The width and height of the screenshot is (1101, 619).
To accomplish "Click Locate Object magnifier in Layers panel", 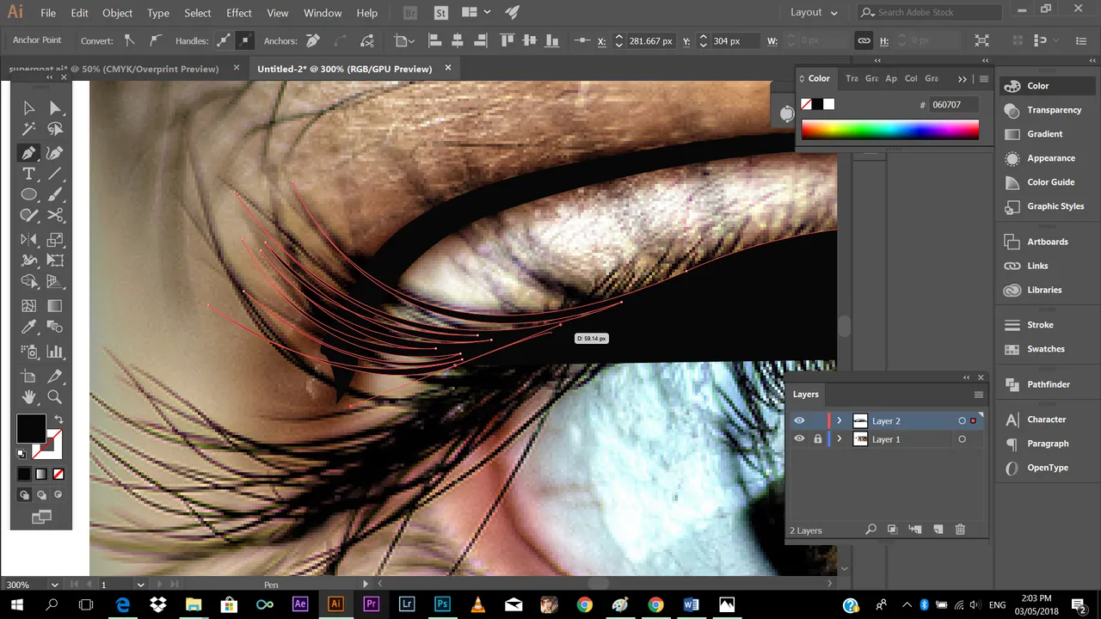I will click(870, 530).
